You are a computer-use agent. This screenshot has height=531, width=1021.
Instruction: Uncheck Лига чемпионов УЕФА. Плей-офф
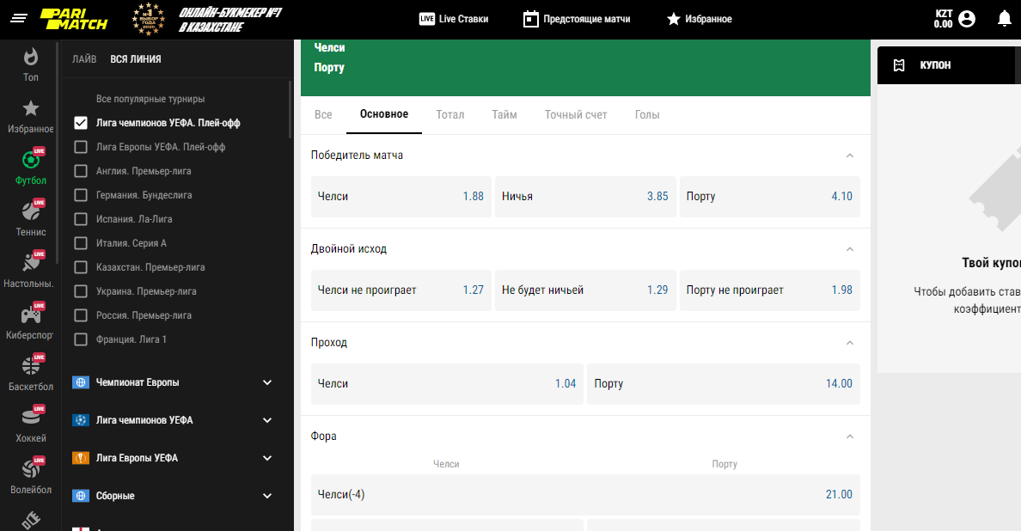(81, 123)
